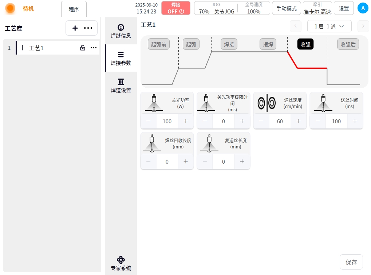Viewport: 371px width, 275px height.
Task: Select the 焊接参数 side tab
Action: [121, 59]
